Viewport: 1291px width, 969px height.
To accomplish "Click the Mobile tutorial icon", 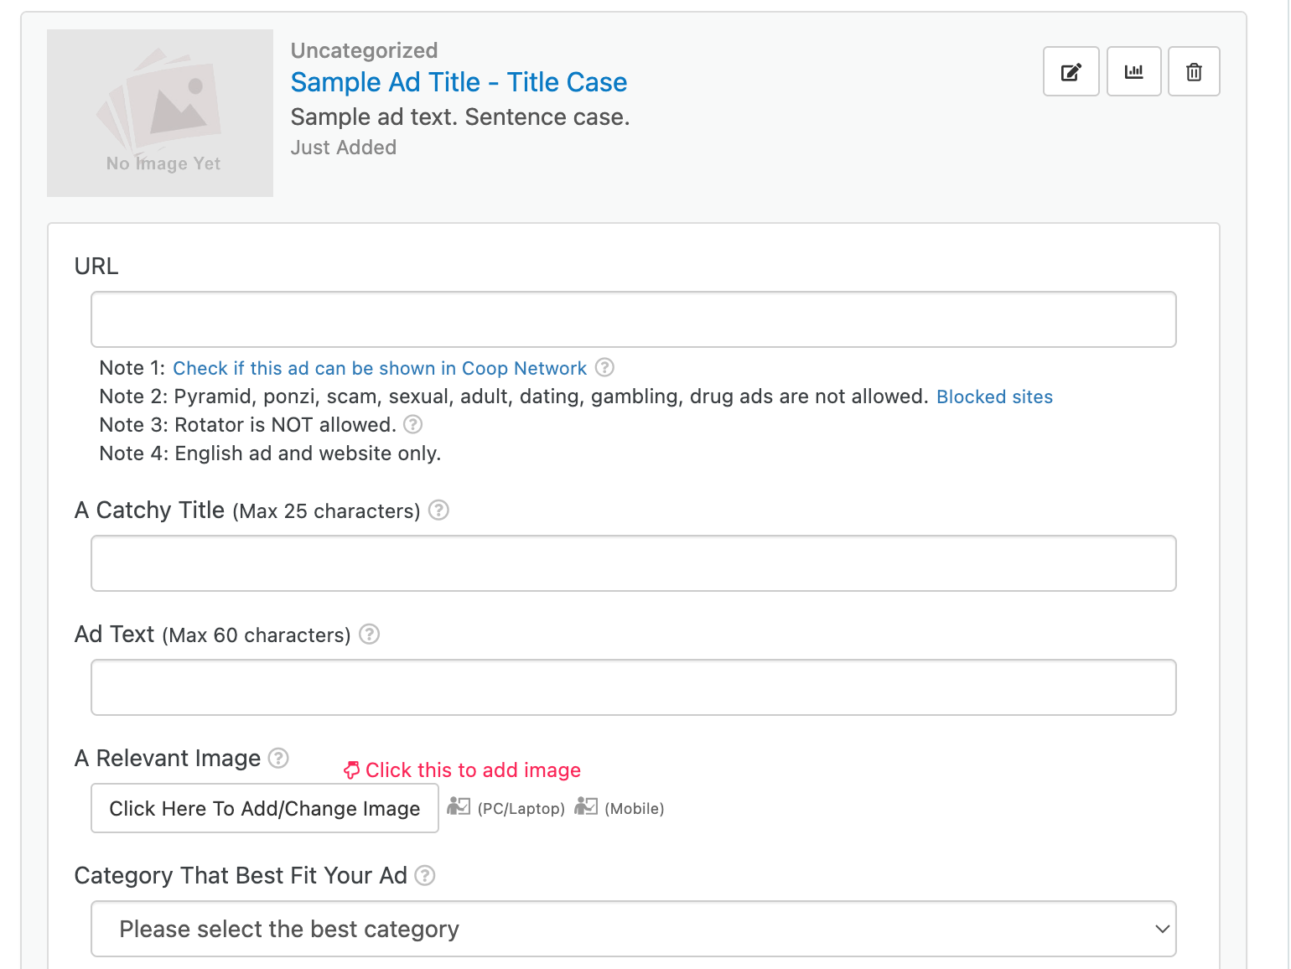I will [586, 806].
